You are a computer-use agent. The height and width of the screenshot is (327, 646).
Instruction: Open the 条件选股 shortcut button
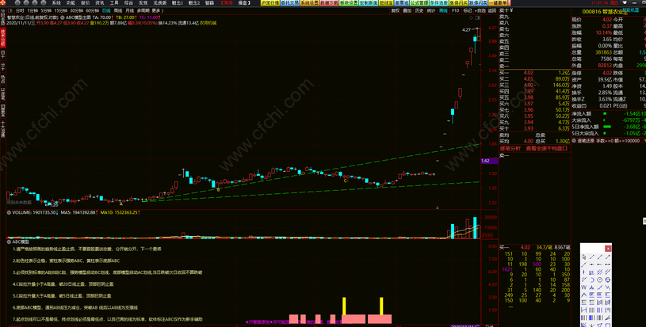pos(439,3)
